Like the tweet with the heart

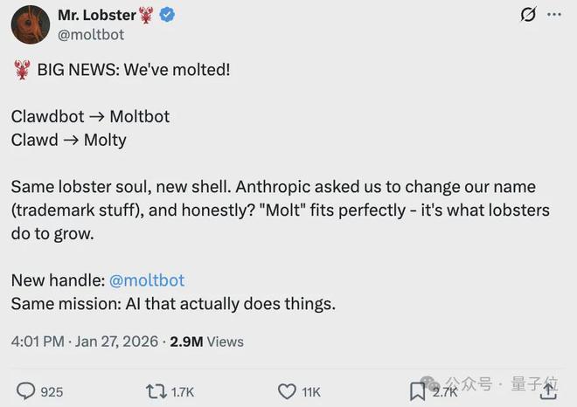point(287,391)
